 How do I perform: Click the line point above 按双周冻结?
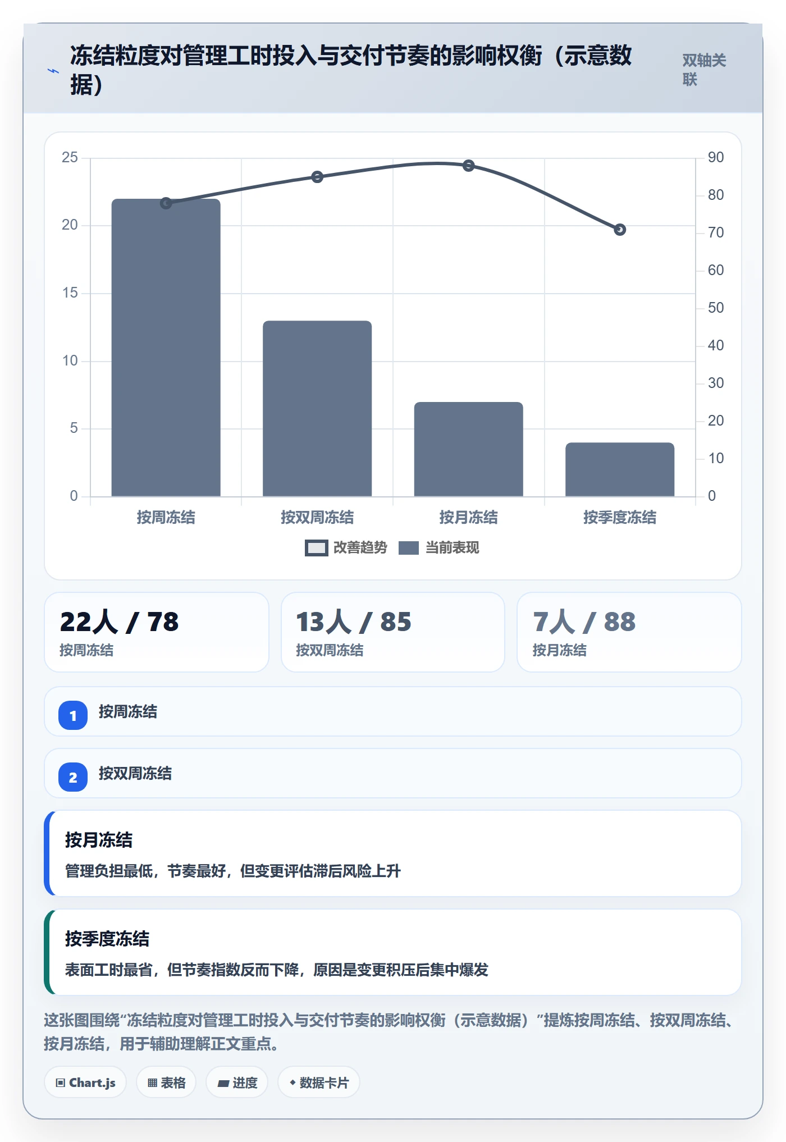pyautogui.click(x=317, y=177)
